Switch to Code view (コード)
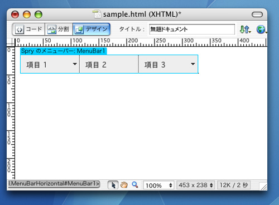Screen dimensions: 279x205 tap(28, 29)
